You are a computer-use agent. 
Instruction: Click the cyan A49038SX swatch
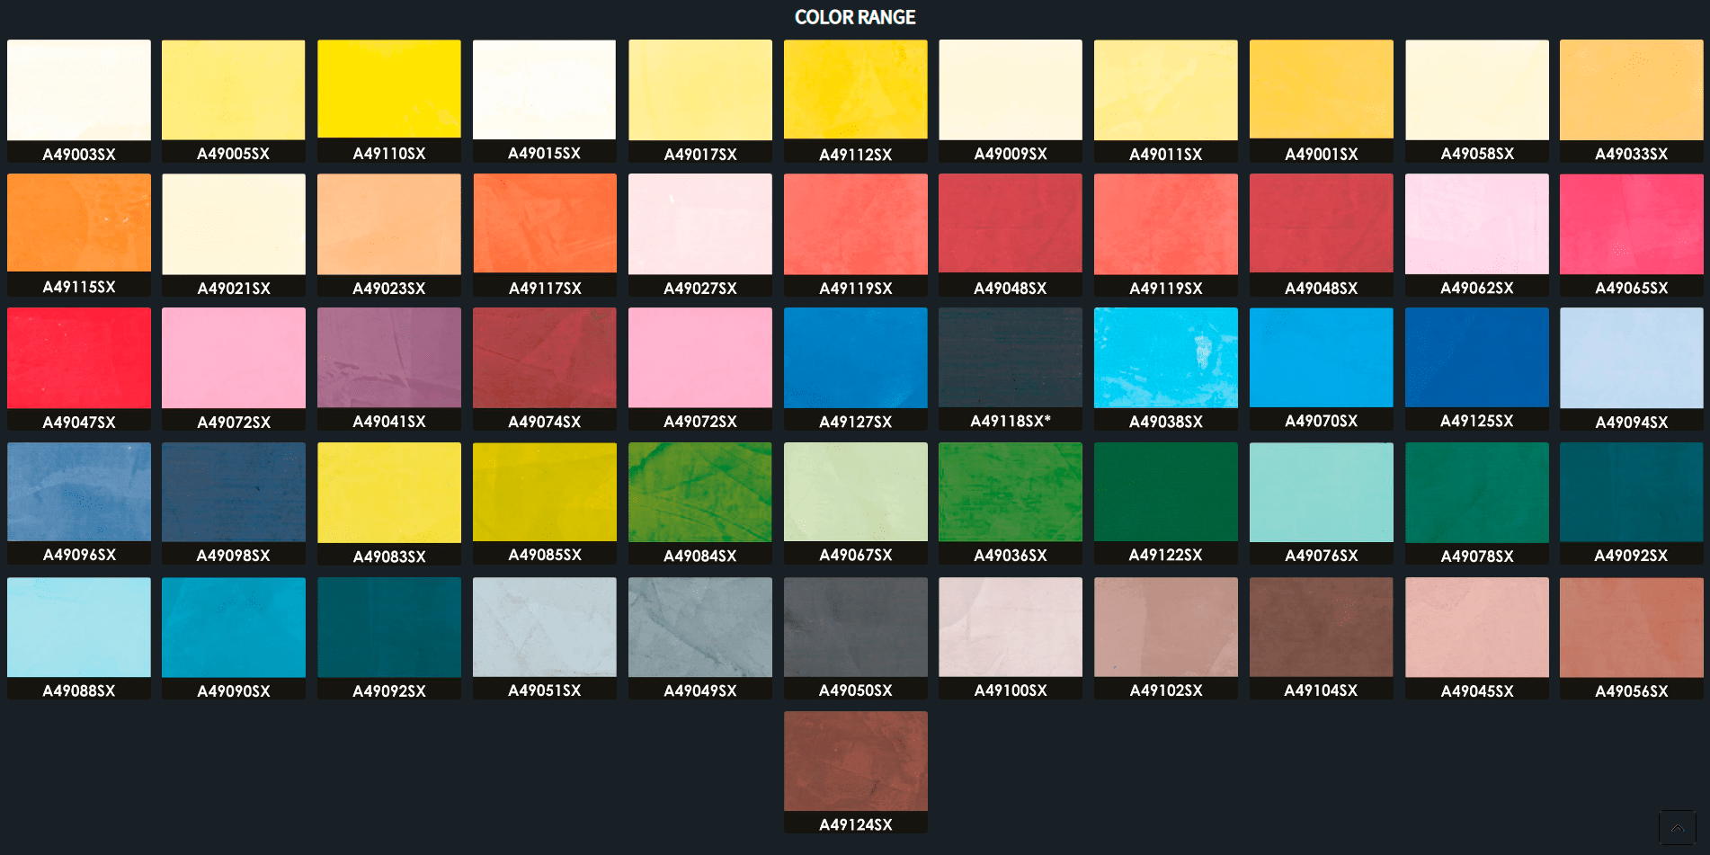click(1165, 358)
